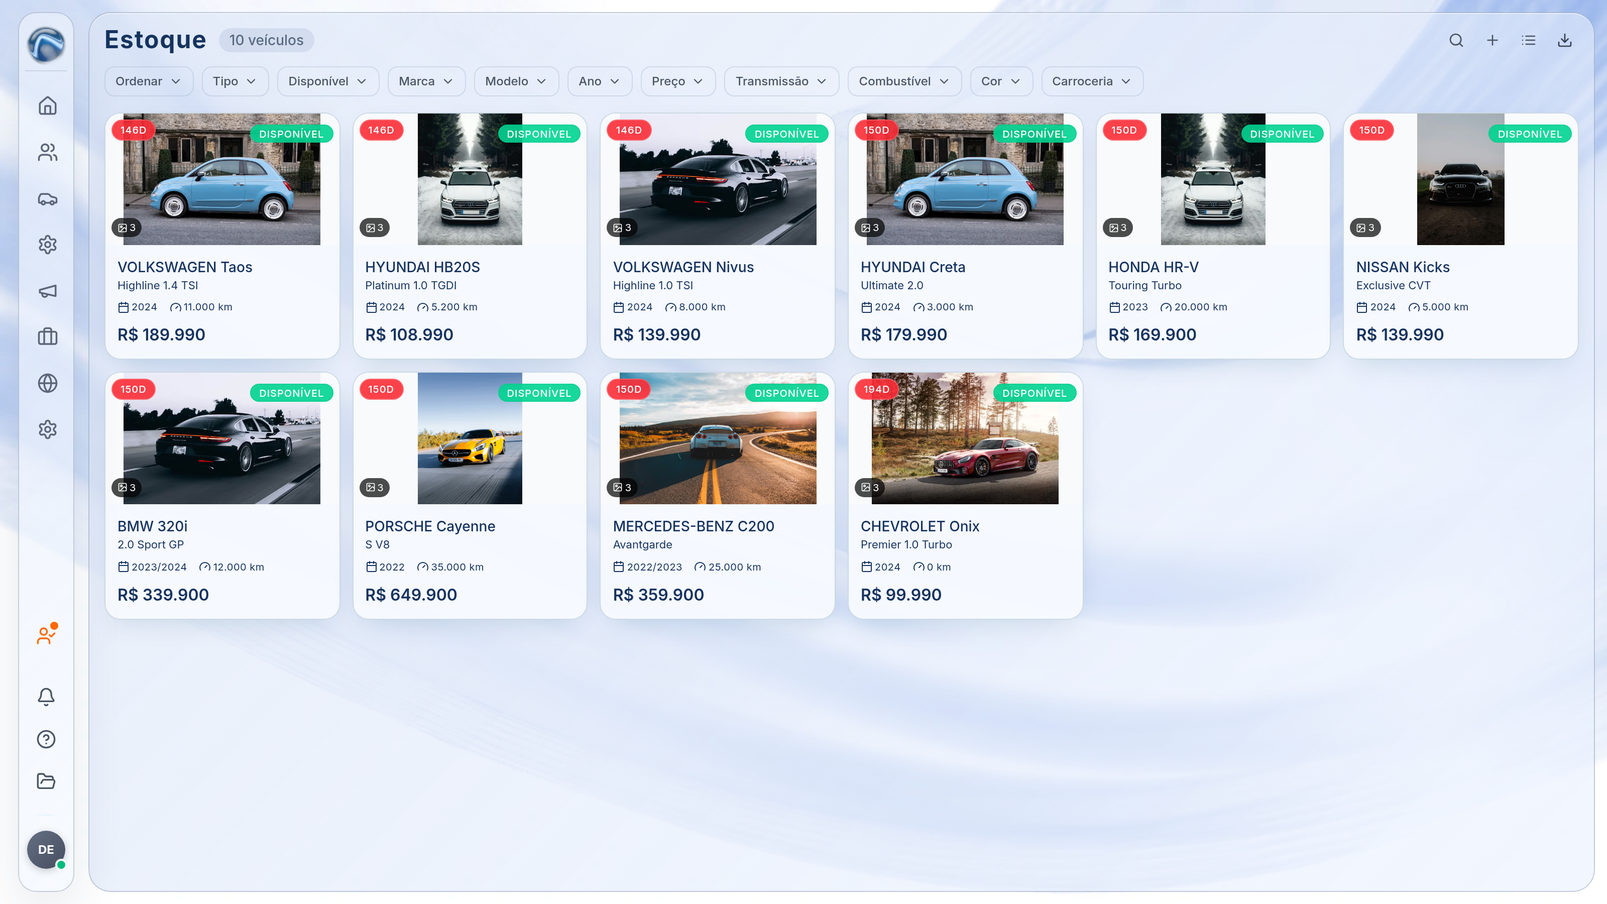Click DISPONÍVEL badge on HYUNDAI HB20S card

[539, 134]
